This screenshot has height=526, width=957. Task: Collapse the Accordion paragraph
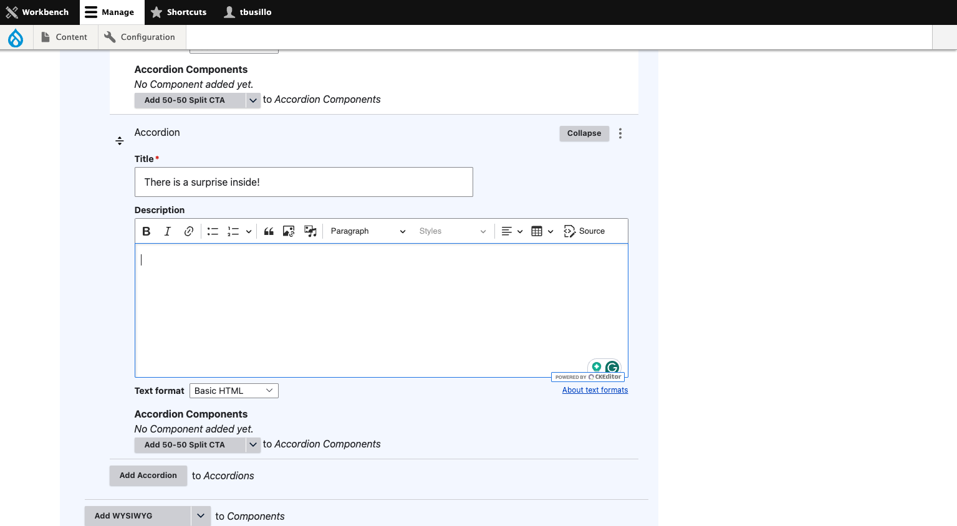tap(584, 133)
